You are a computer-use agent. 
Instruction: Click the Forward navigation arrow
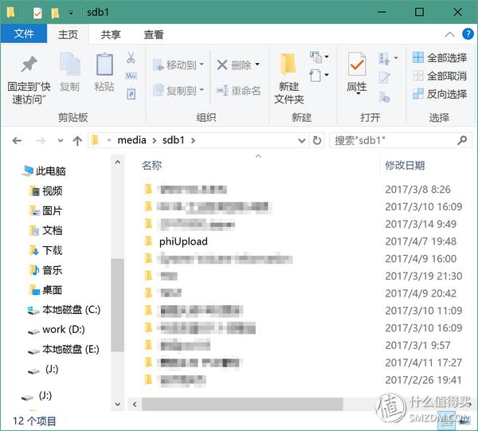tap(41, 140)
